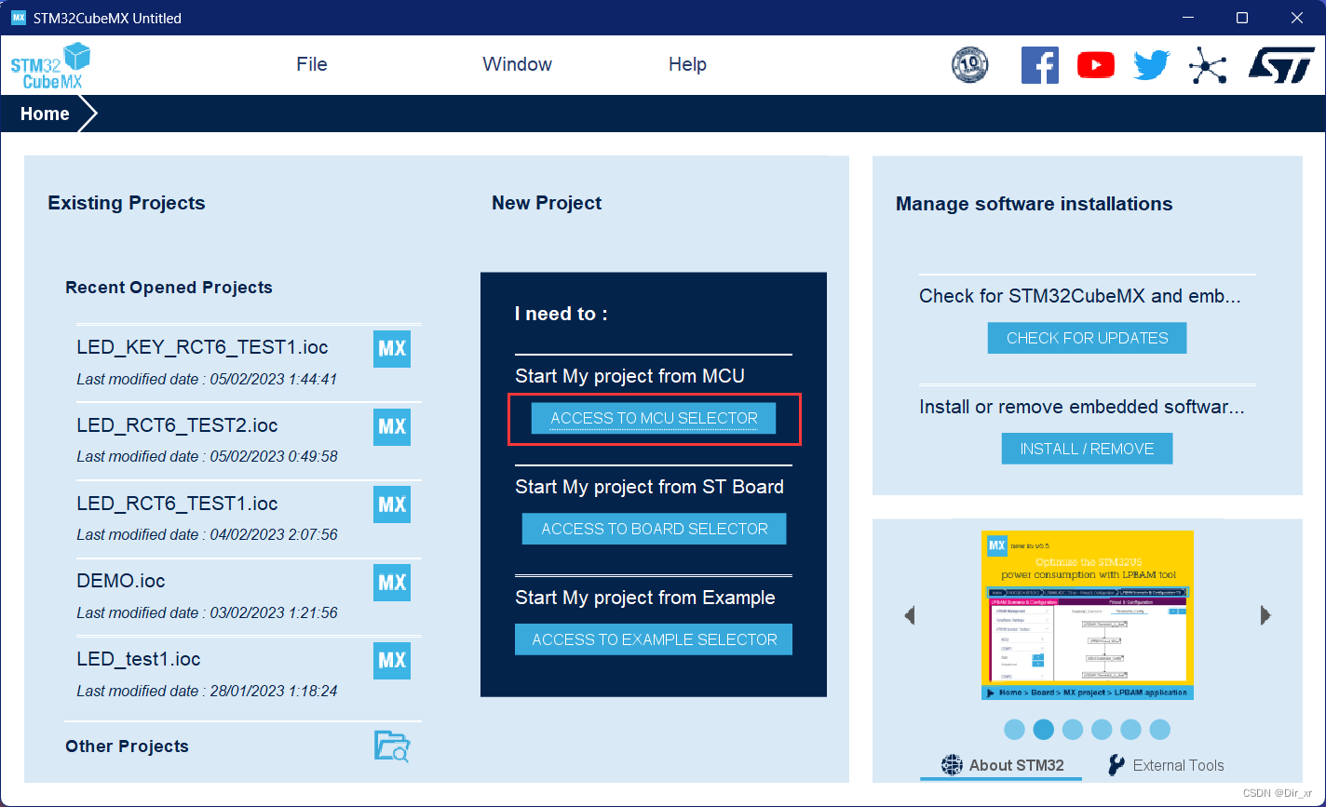This screenshot has height=807, width=1326.
Task: Click the ST logo icon
Action: point(1281,65)
